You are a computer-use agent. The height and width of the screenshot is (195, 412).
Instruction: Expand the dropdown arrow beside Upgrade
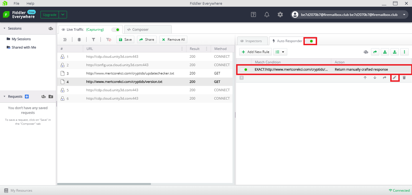coord(63,15)
